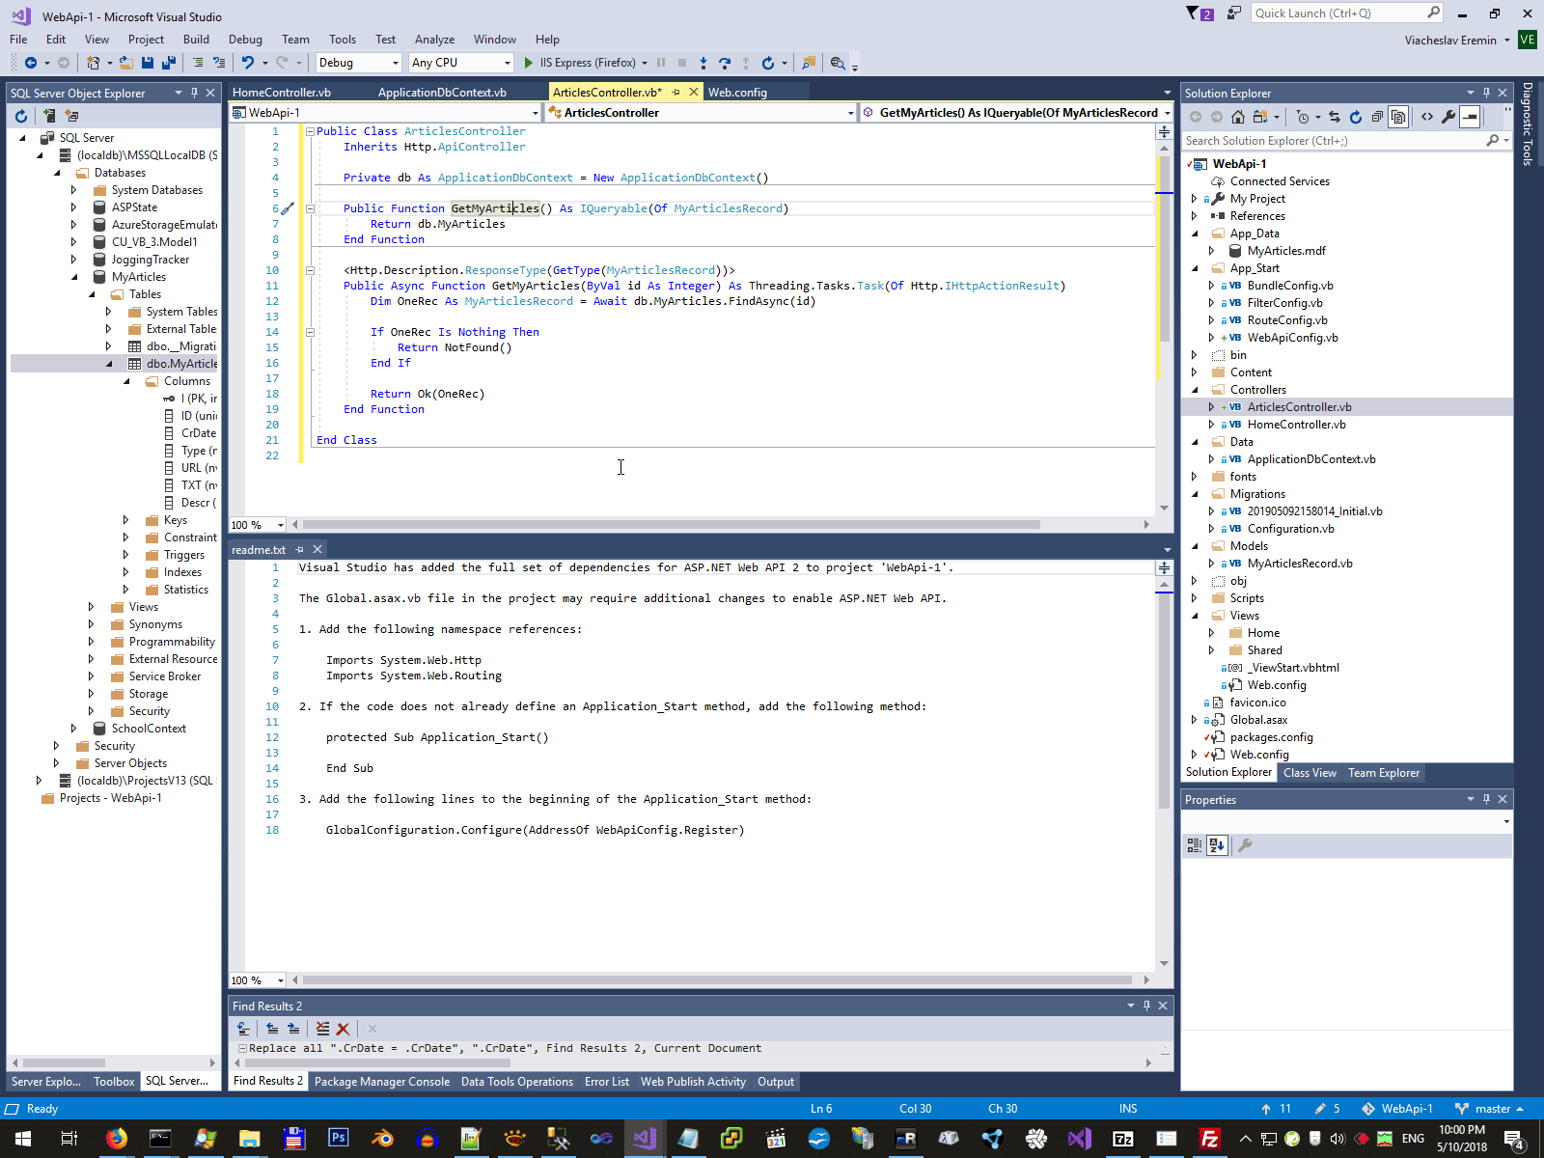The width and height of the screenshot is (1544, 1158).
Task: Toggle auto-hide pin on Solution Explorer panel
Action: click(x=1486, y=93)
